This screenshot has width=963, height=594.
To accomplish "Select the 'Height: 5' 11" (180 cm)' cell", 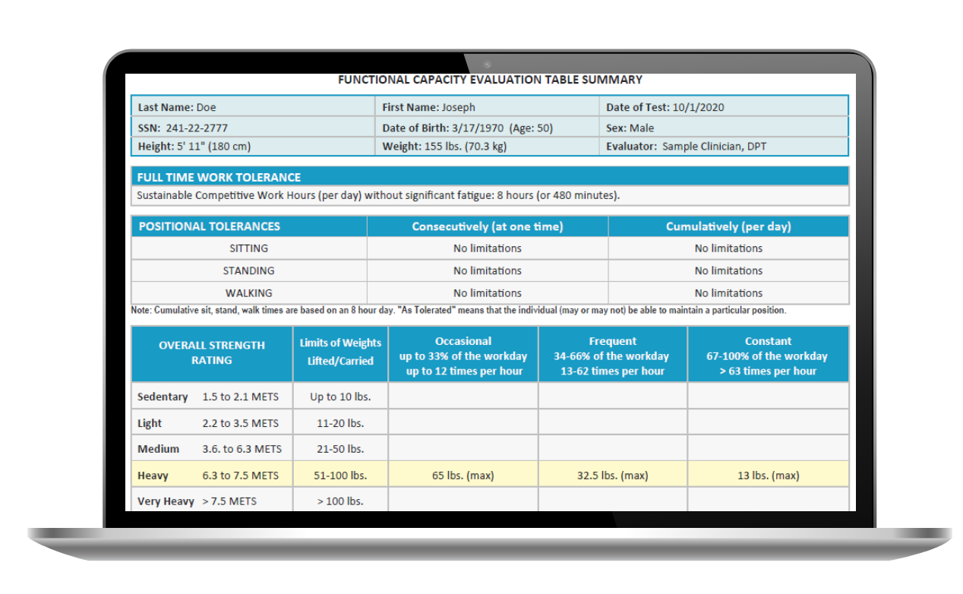I will (254, 147).
